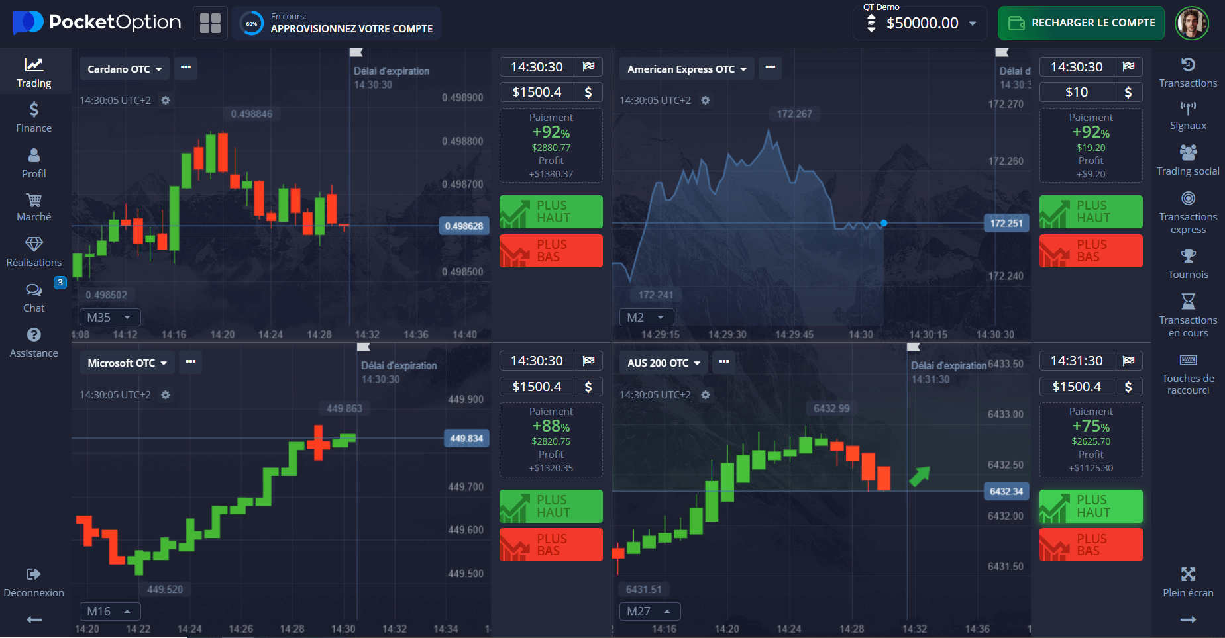Open the chart layout grid selector
Screen dimensions: 1225x638
coord(210,23)
